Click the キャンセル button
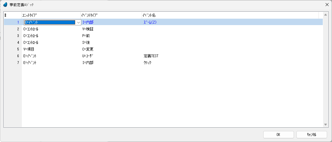 pos(312,134)
